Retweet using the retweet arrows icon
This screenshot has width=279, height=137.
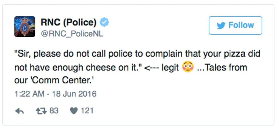pyautogui.click(x=41, y=111)
